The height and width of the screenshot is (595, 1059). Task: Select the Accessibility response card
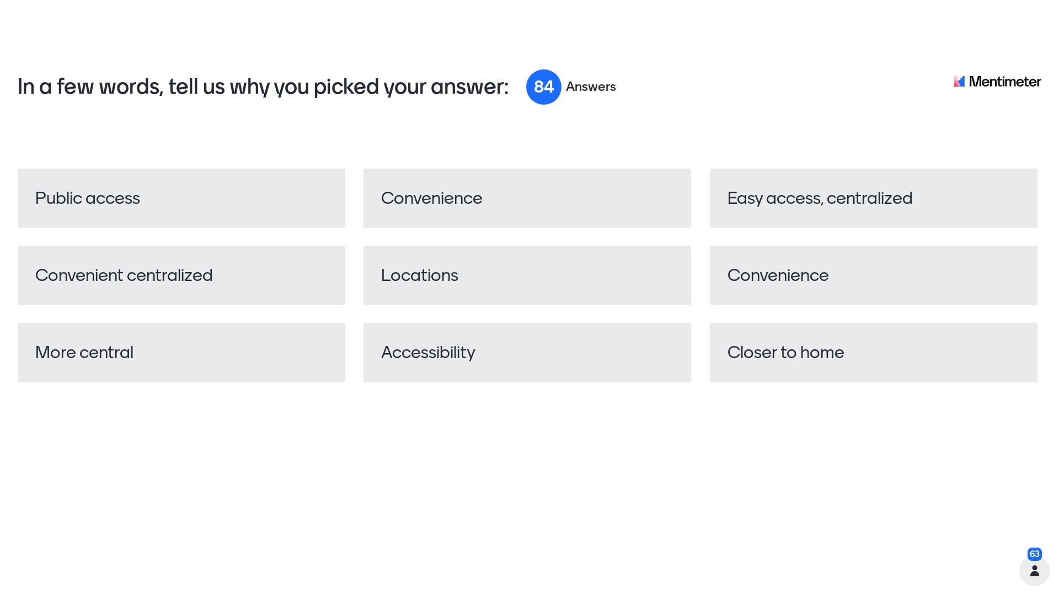tap(527, 353)
